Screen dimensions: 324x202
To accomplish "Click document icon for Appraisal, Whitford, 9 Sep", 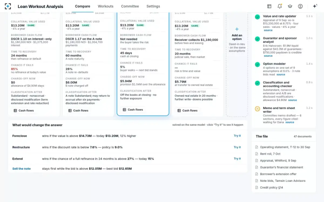I will (257, 161).
